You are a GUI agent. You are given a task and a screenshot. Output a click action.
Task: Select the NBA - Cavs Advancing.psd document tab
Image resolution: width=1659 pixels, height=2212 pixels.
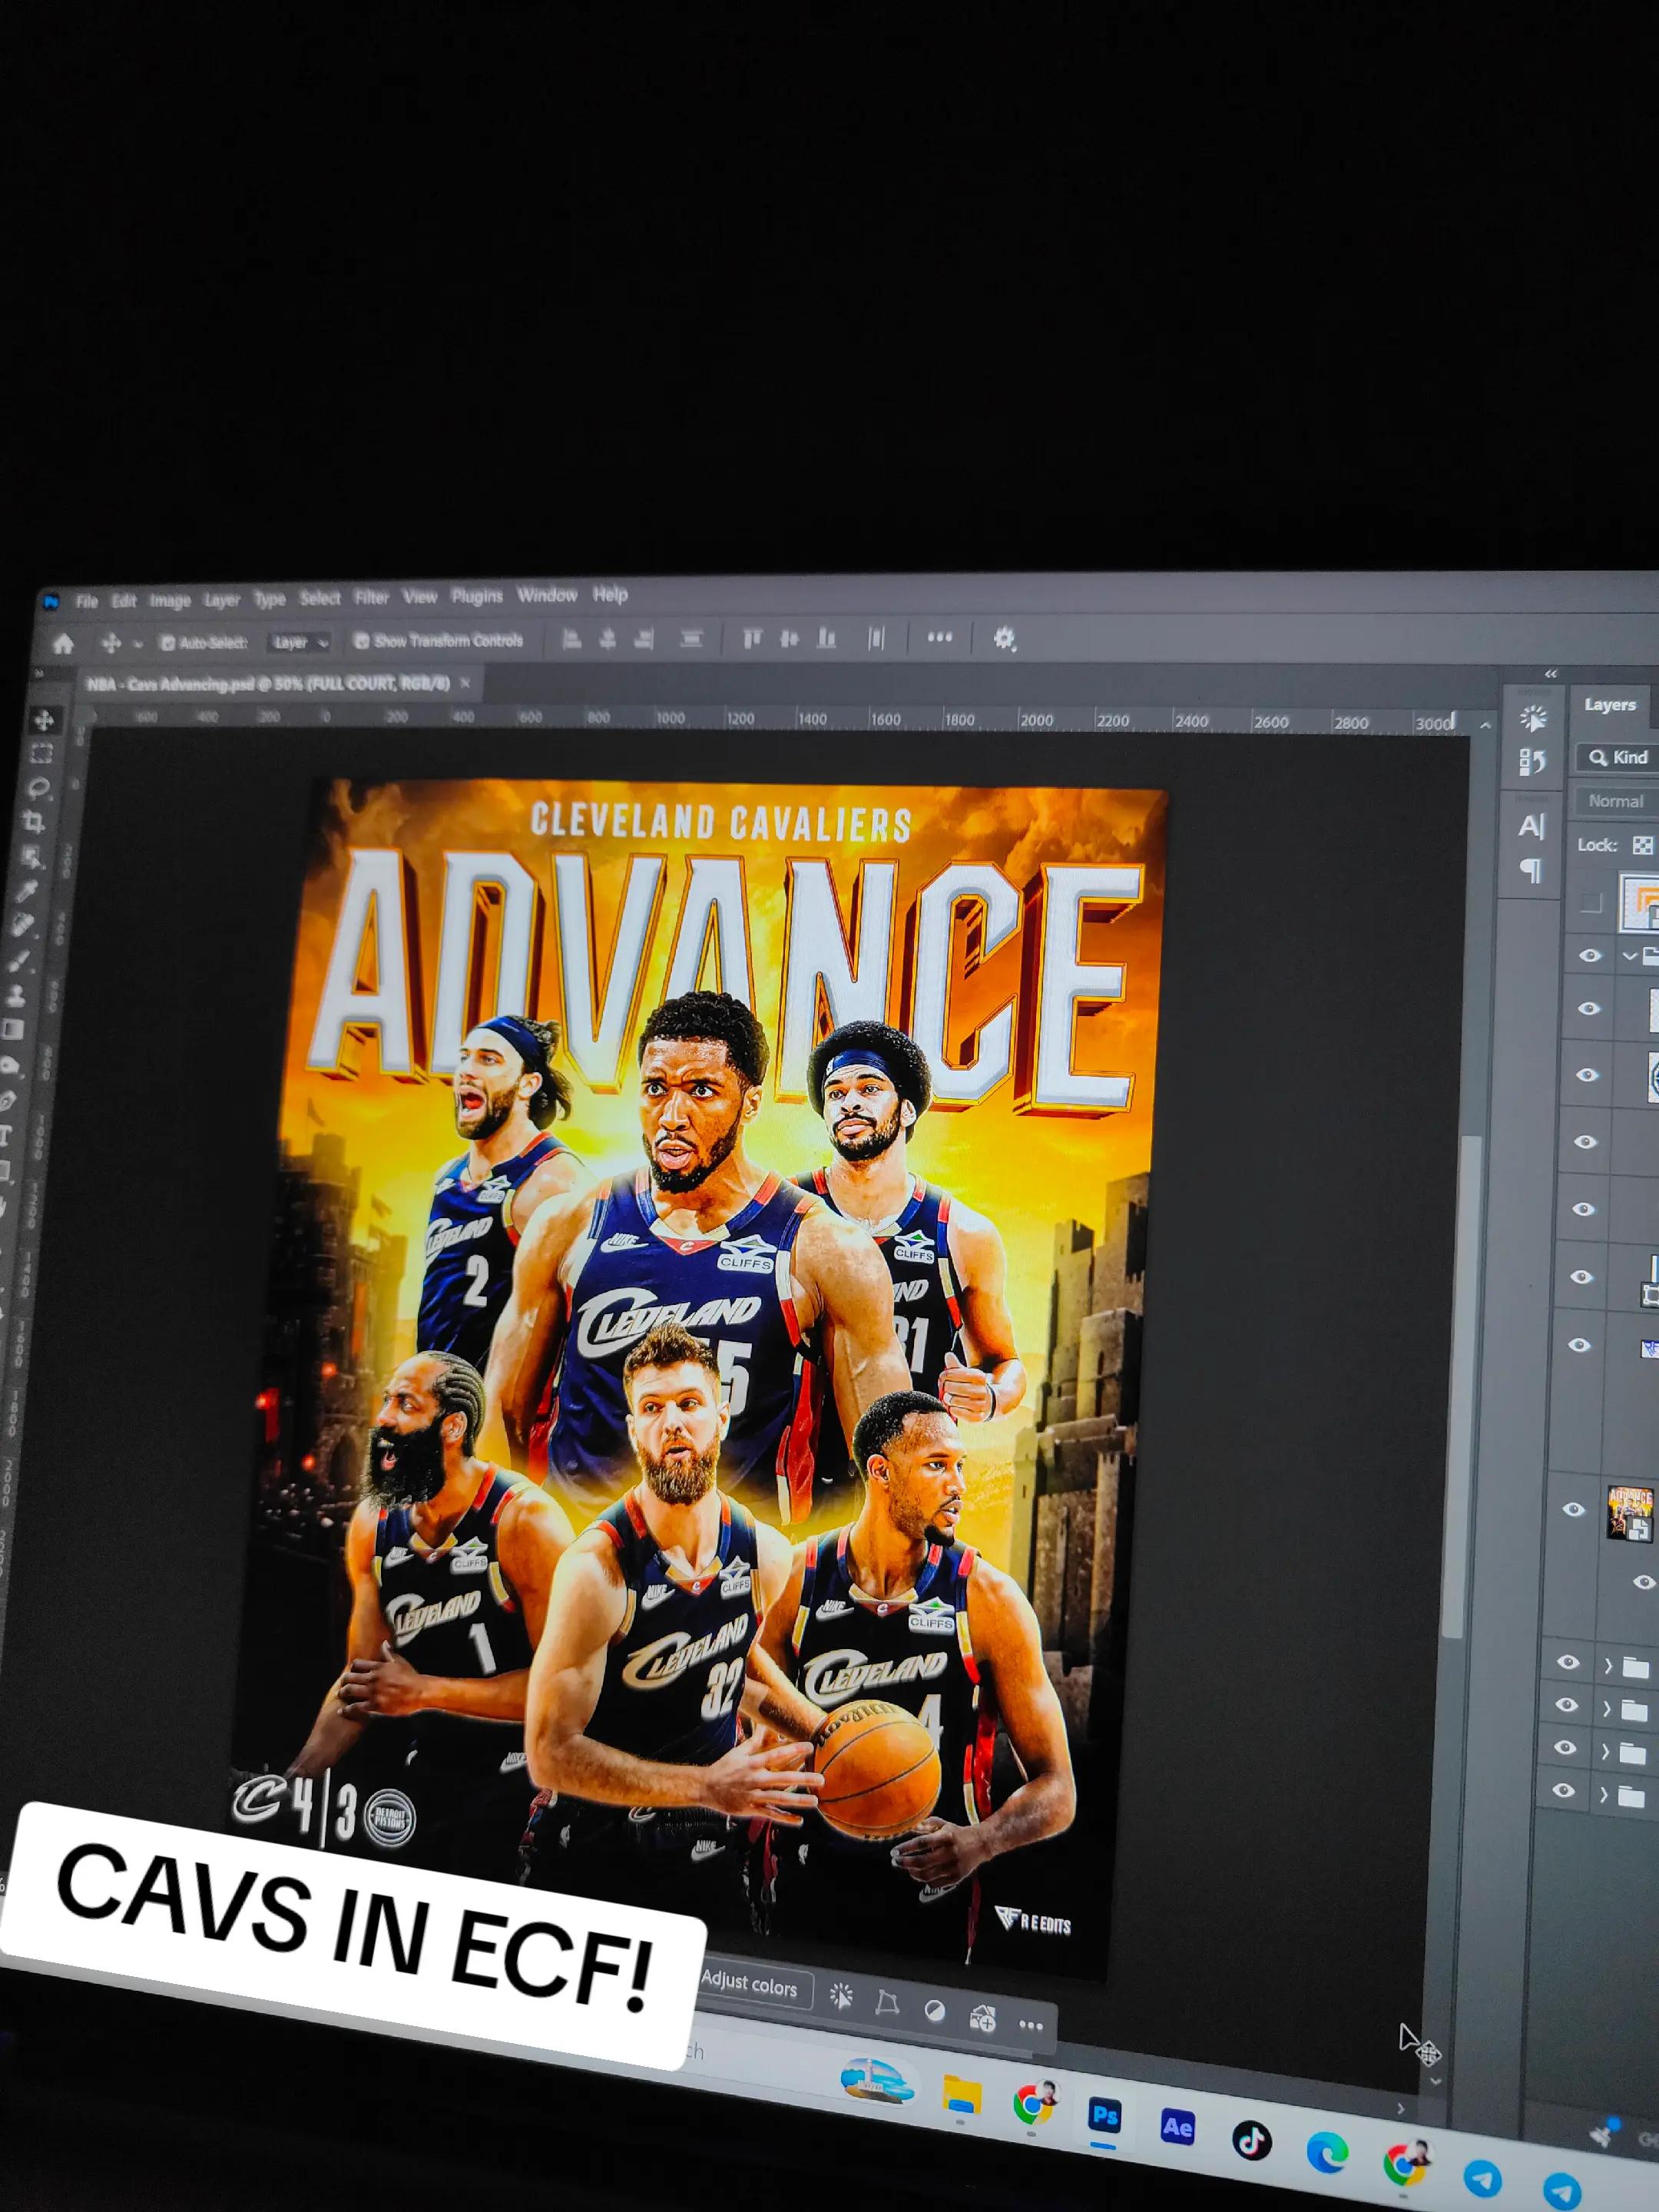pyautogui.click(x=267, y=685)
